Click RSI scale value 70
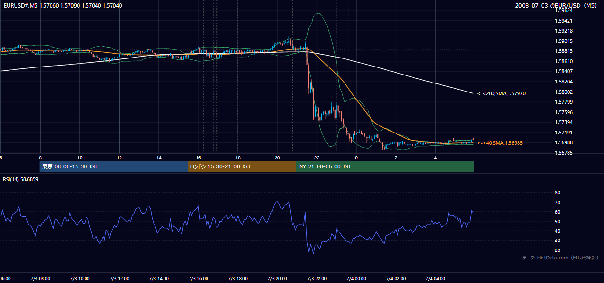Viewport: 604px width, 283px height. tap(557, 202)
